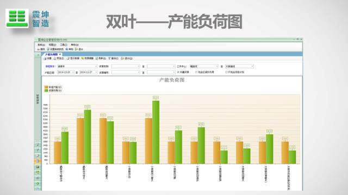348x195 pixels.
Task: Click the tallest green bar in chart
Action: 156,132
